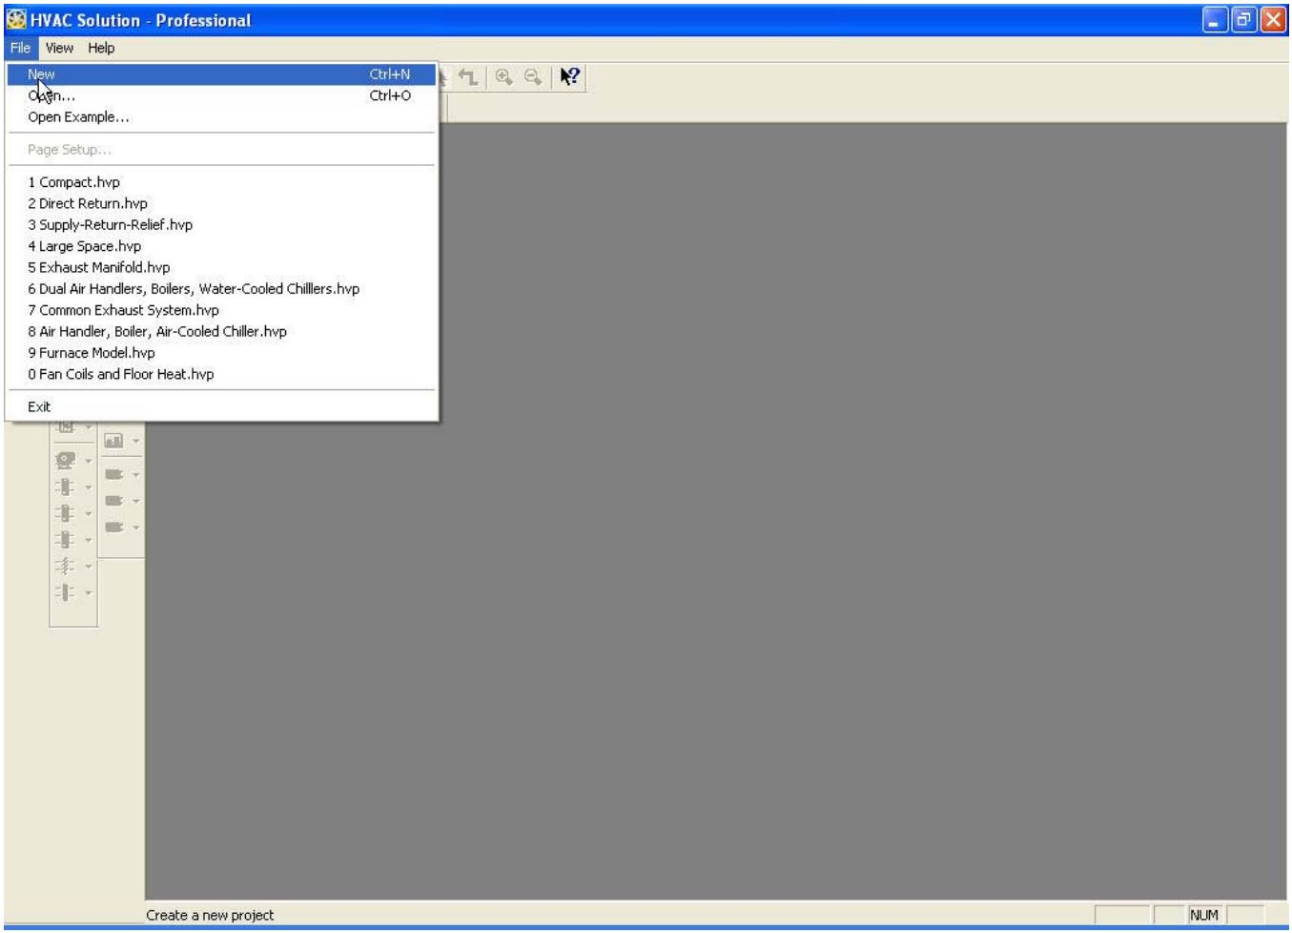Open the Help menu
This screenshot has height=933, width=1292.
[x=101, y=48]
